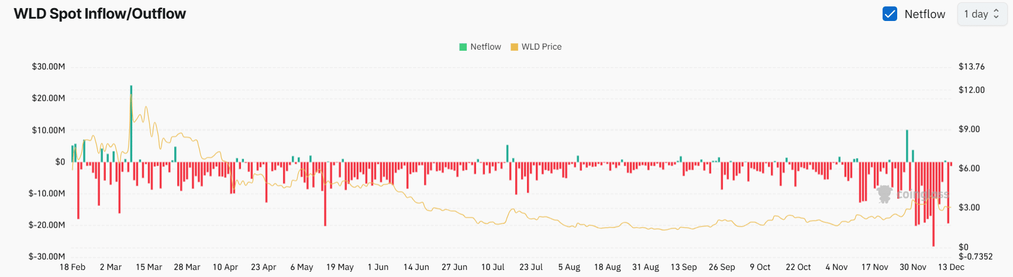Click the 30 Nov date label

pos(913,267)
